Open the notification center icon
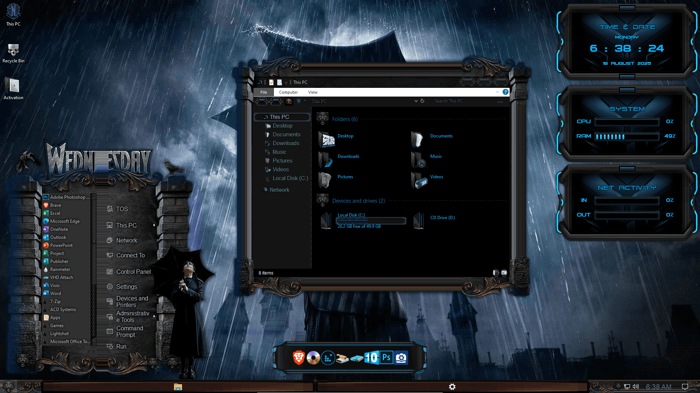Image resolution: width=700 pixels, height=393 pixels. (685, 386)
